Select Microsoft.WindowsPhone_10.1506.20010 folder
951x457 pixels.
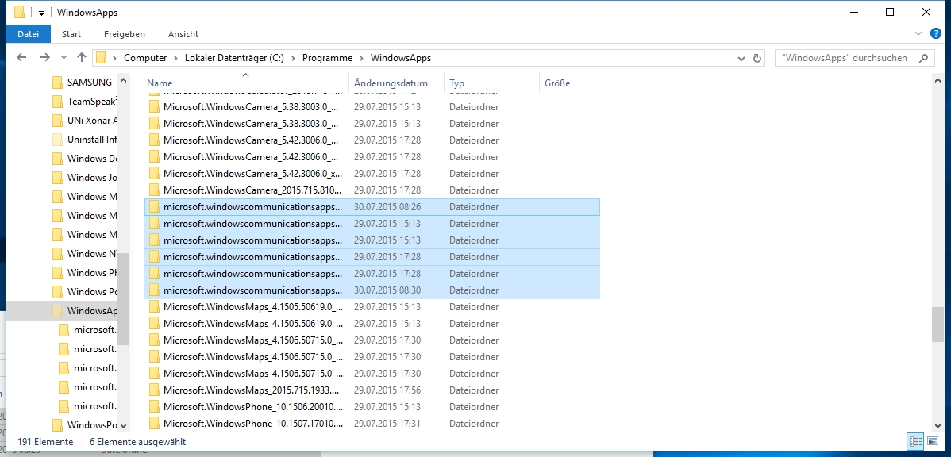[x=372, y=406]
